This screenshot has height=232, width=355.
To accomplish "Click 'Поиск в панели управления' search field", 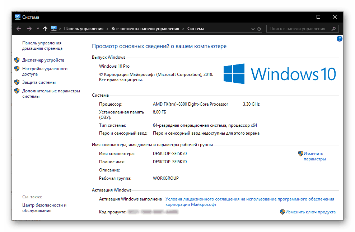I will [303, 29].
